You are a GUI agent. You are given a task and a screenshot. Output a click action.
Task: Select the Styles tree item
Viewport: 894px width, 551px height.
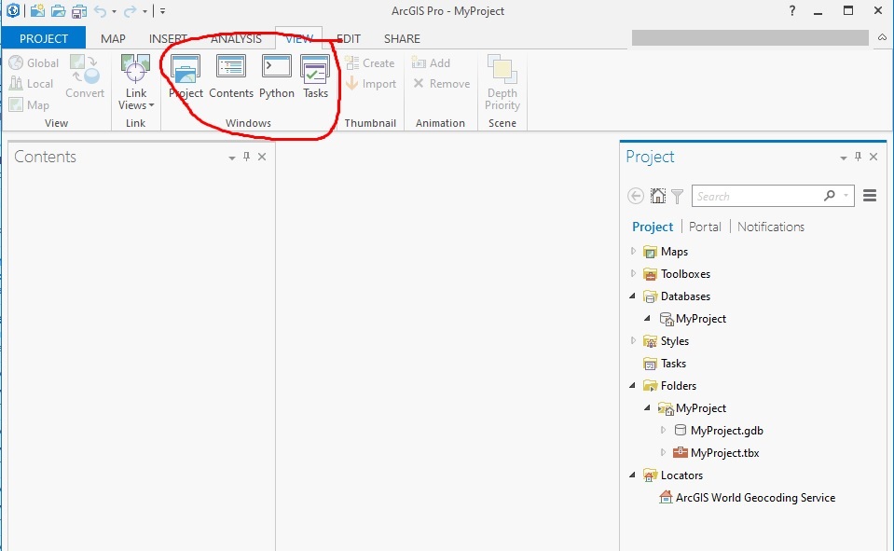click(x=666, y=341)
